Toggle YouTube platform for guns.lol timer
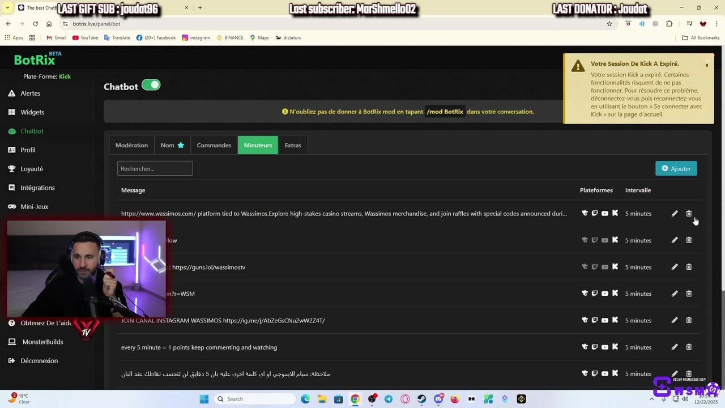Viewport: 725px width, 408px height. pyautogui.click(x=605, y=266)
